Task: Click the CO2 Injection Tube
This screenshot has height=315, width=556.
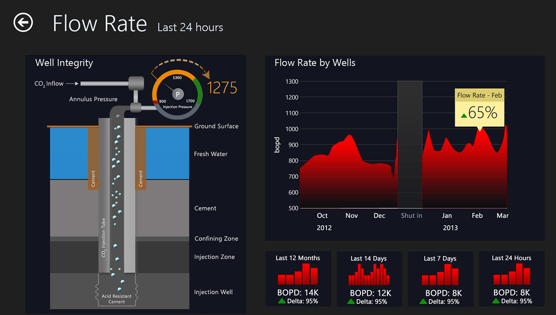Action: coord(104,237)
